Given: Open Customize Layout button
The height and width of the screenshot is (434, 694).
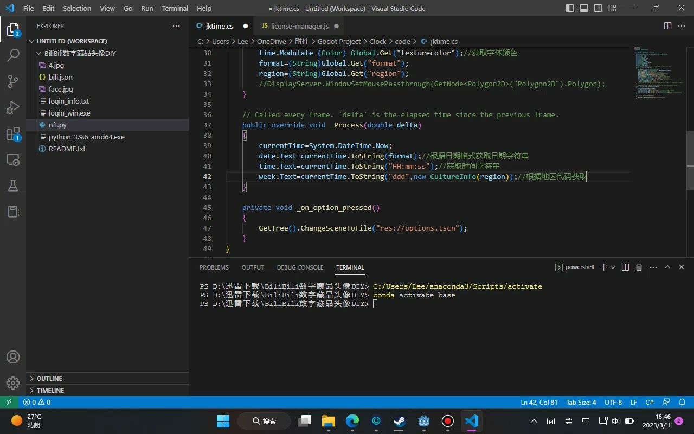Looking at the screenshot, I should [612, 8].
